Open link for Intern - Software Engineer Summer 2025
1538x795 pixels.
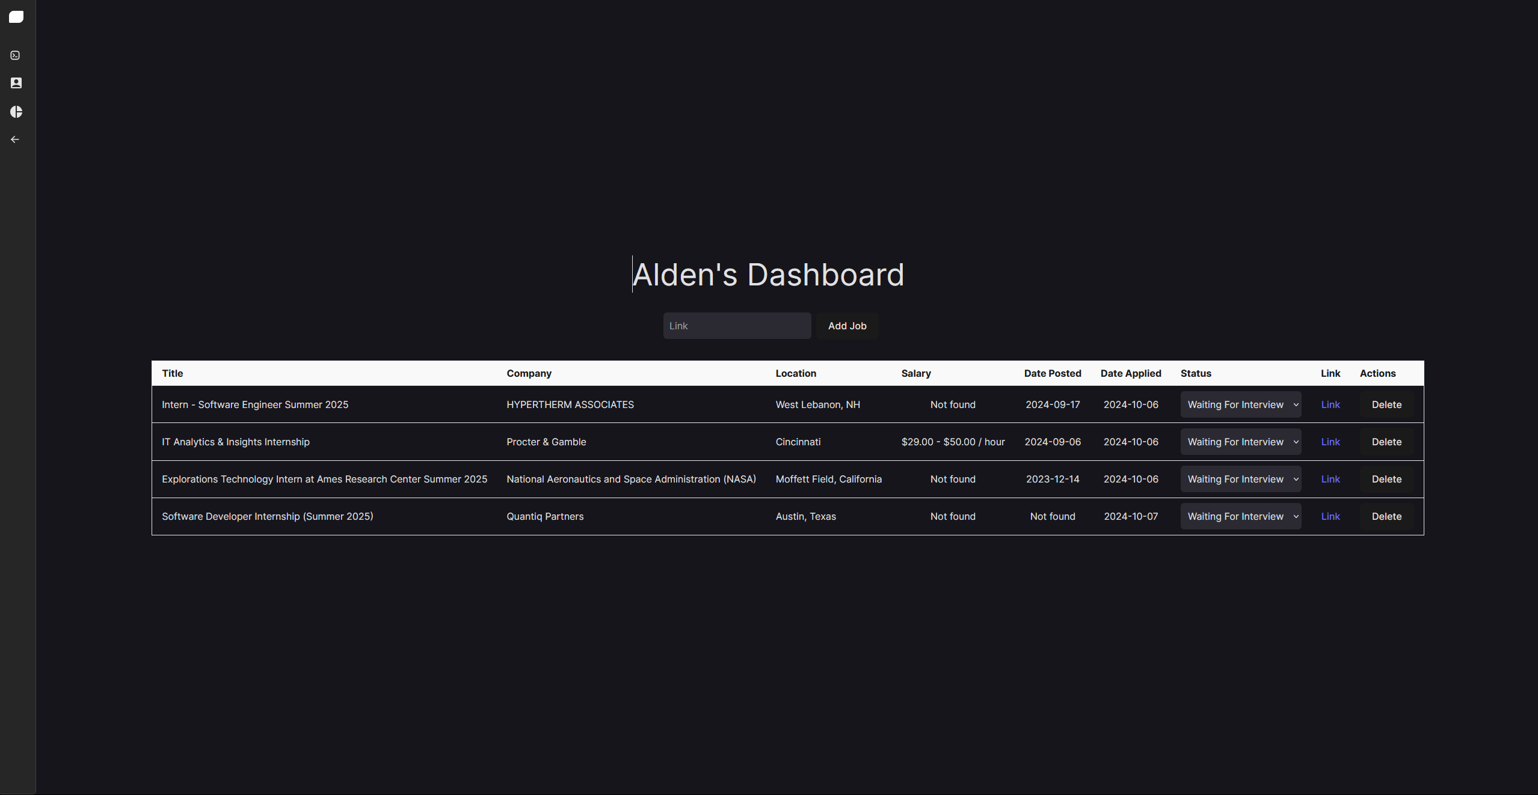coord(1330,404)
